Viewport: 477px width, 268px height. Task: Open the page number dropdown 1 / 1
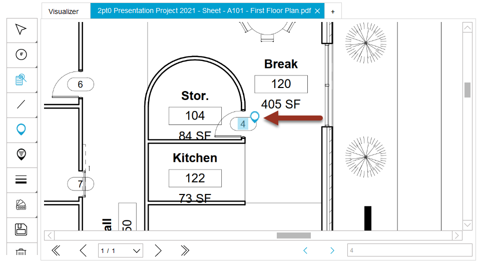point(121,250)
